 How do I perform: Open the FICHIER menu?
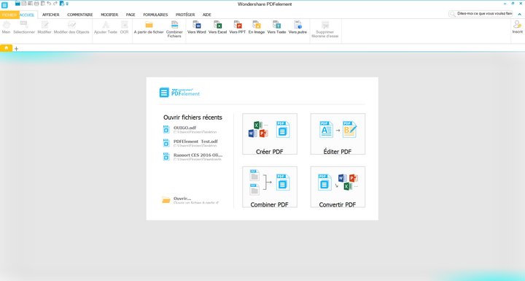[9, 15]
